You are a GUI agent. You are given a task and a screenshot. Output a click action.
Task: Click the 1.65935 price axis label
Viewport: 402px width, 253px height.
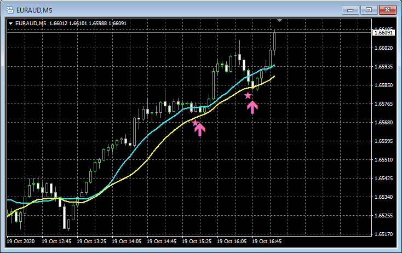click(383, 67)
